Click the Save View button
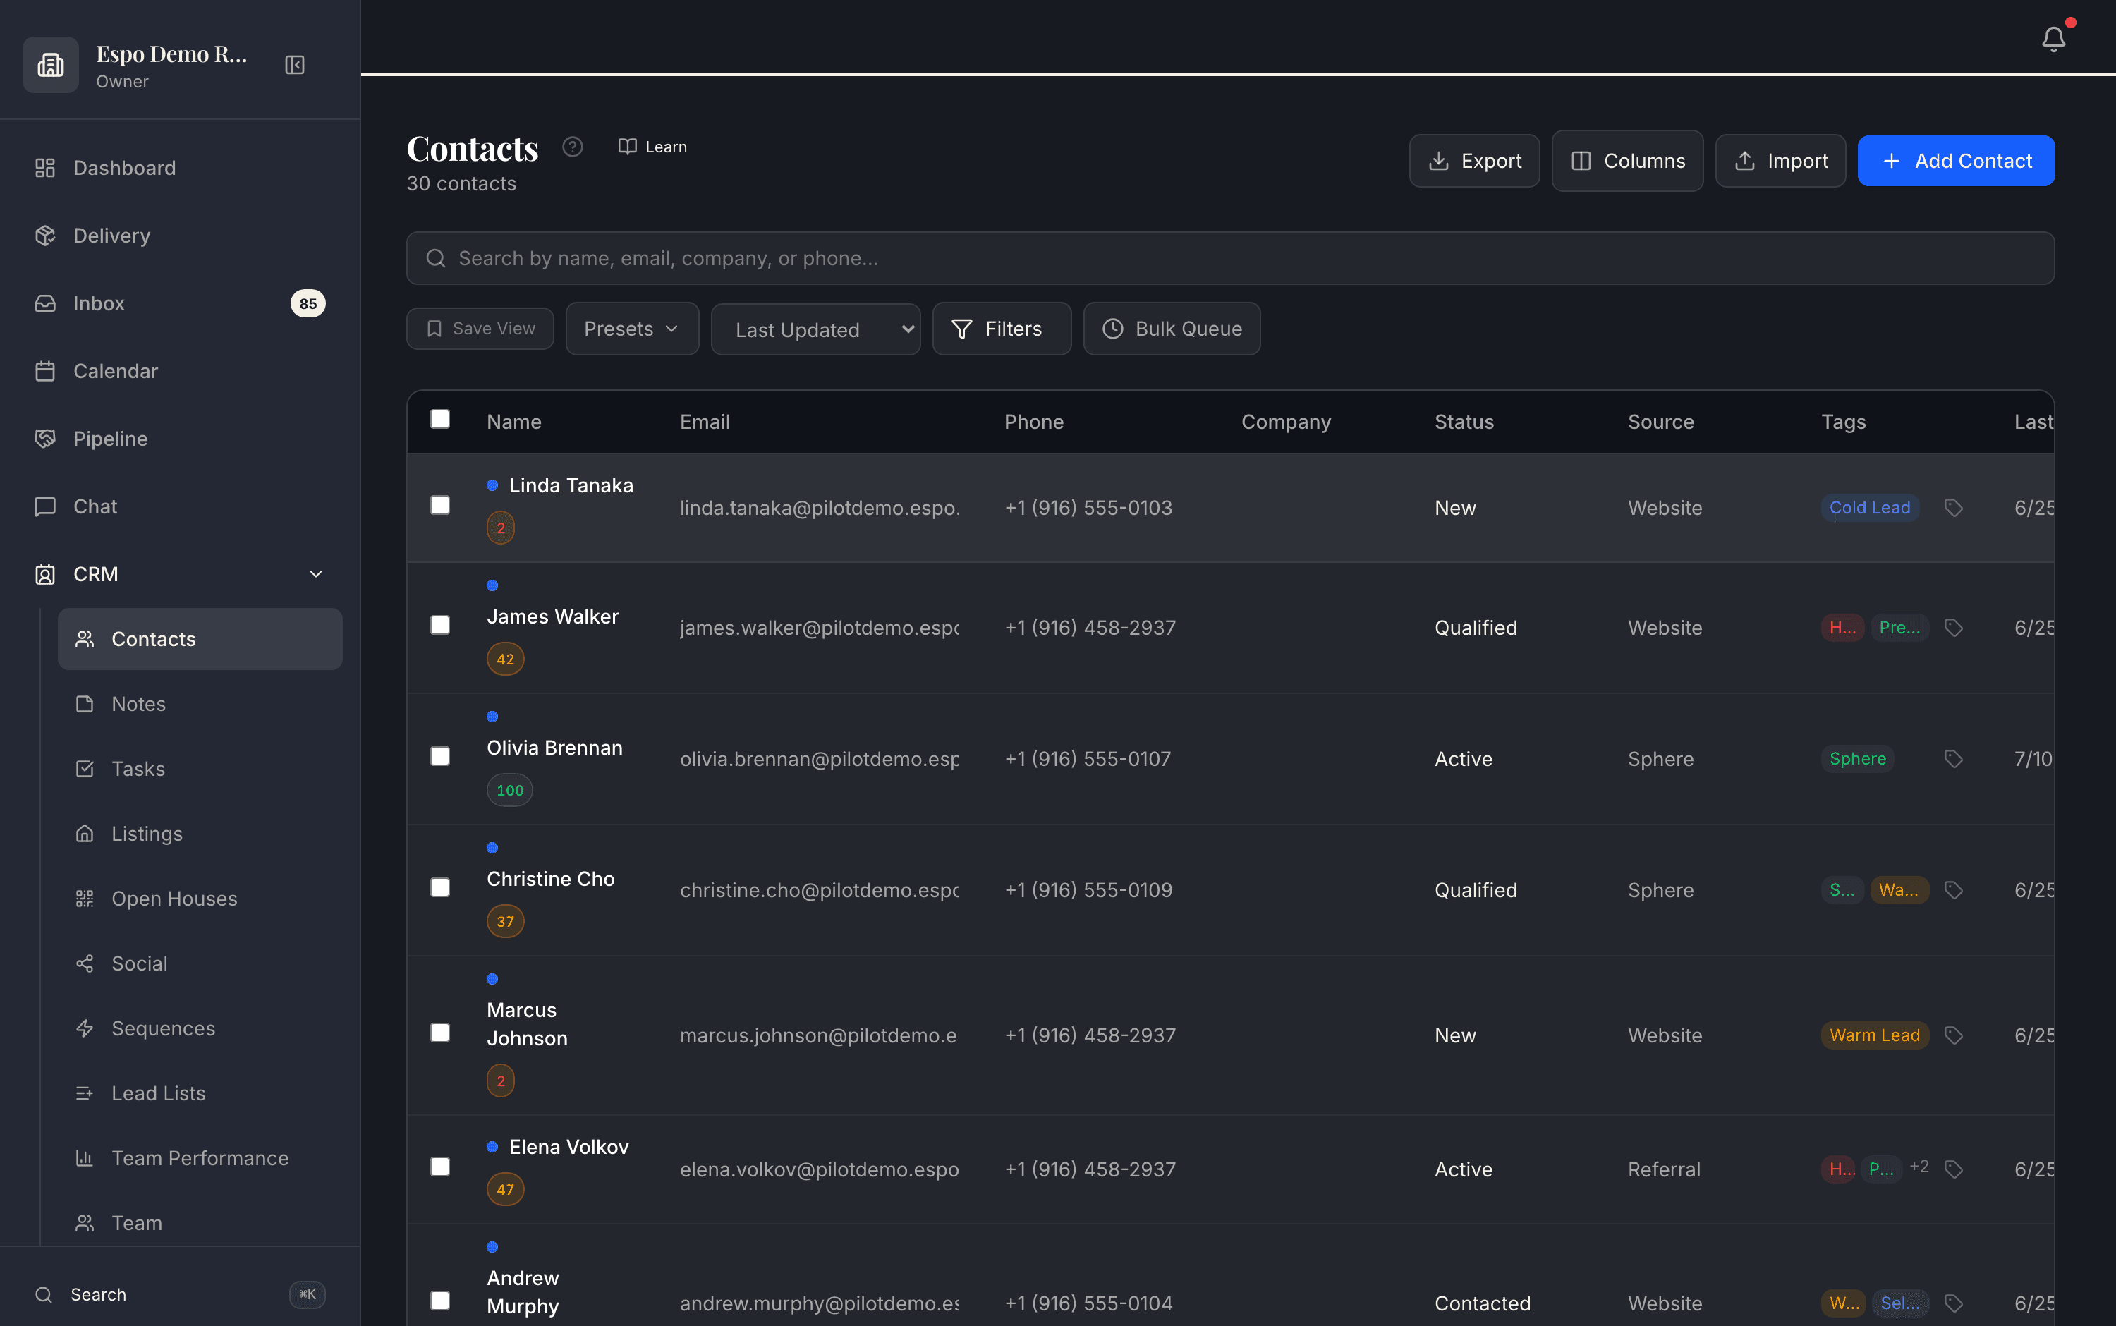2116x1326 pixels. 480,329
